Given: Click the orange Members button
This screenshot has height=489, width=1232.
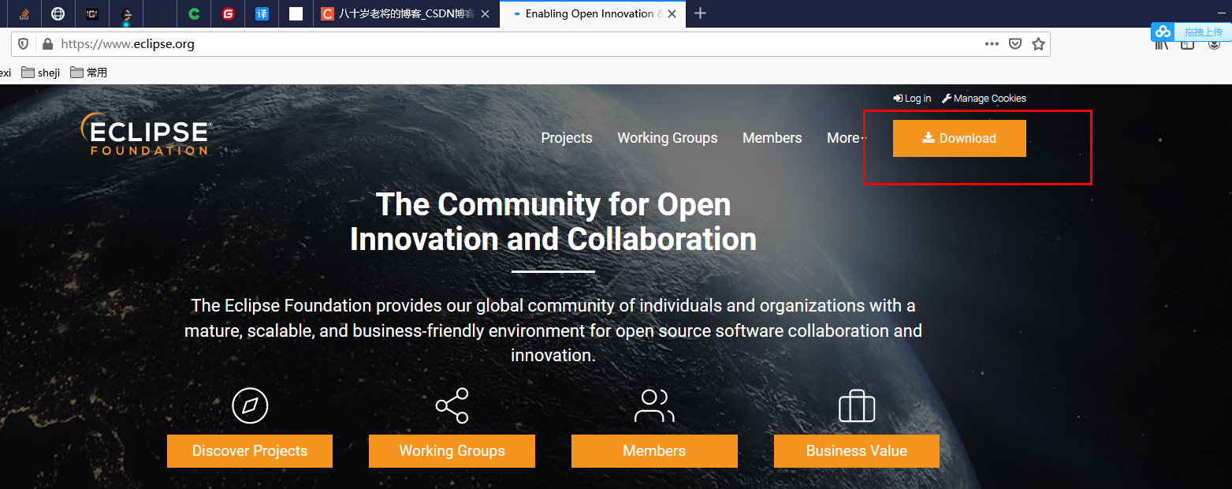Looking at the screenshot, I should click(654, 451).
